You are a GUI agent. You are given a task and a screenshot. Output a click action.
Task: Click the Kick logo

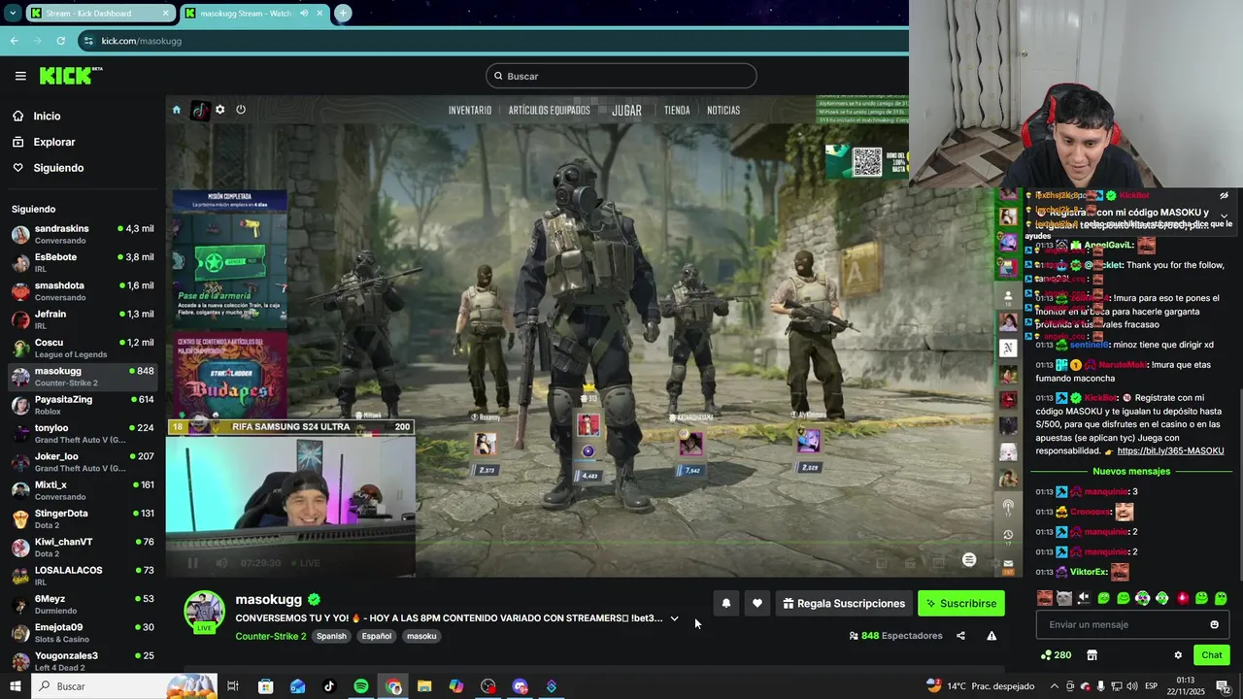71,76
